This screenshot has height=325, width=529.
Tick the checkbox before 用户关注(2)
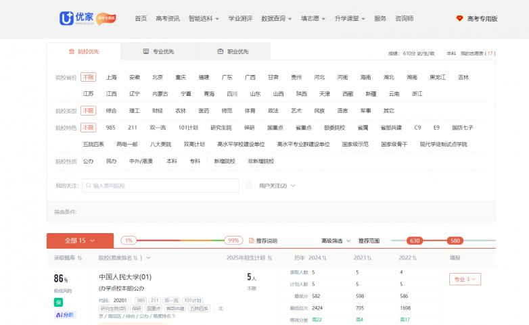click(249, 186)
